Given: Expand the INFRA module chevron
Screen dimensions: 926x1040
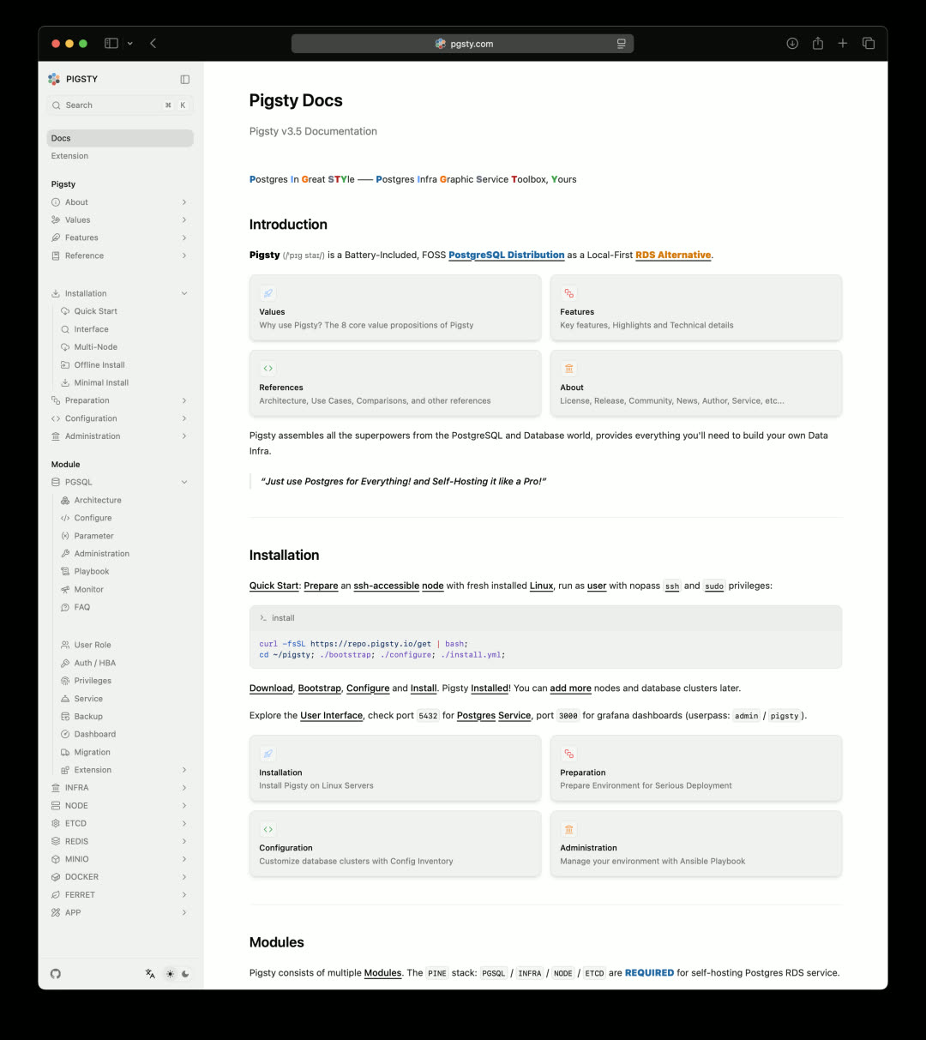Looking at the screenshot, I should point(184,788).
